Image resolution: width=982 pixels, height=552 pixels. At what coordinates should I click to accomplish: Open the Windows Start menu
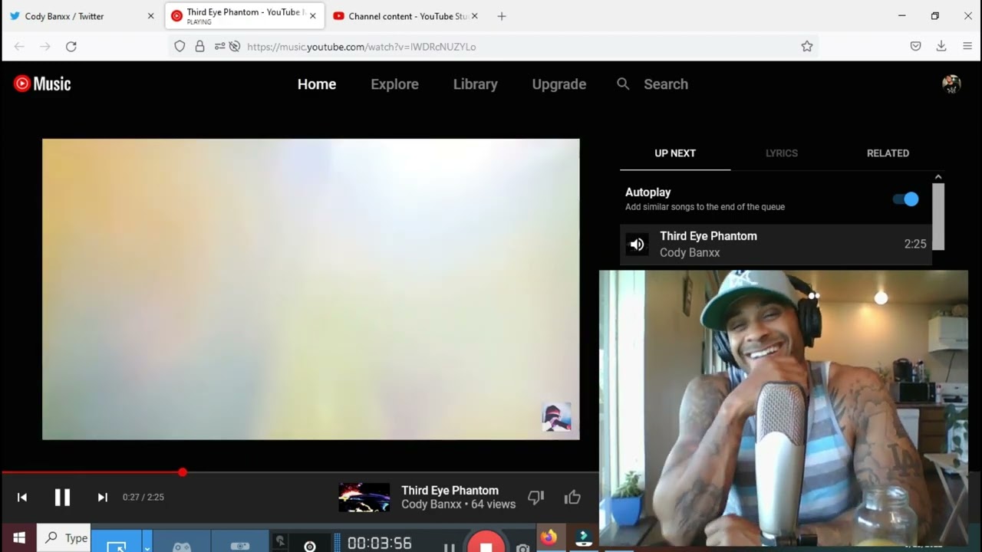pyautogui.click(x=18, y=538)
